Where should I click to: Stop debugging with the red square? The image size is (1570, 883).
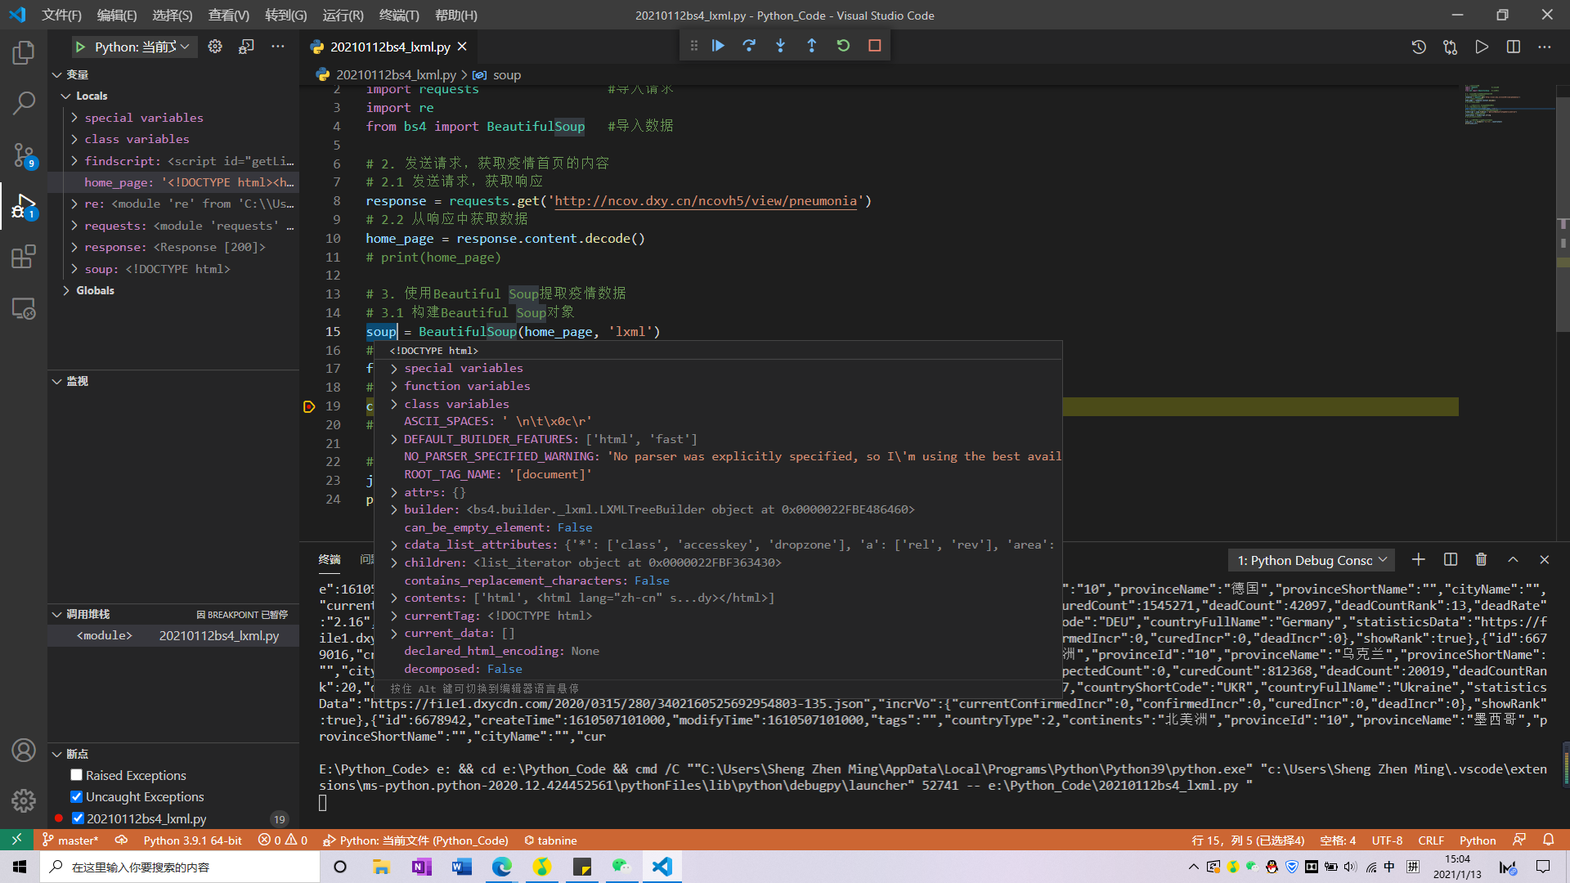874,46
